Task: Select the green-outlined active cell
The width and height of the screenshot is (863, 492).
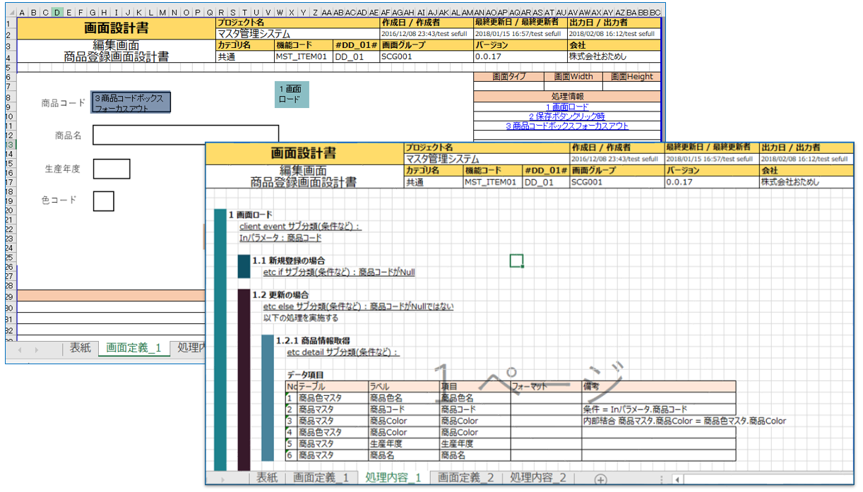Action: point(516,261)
